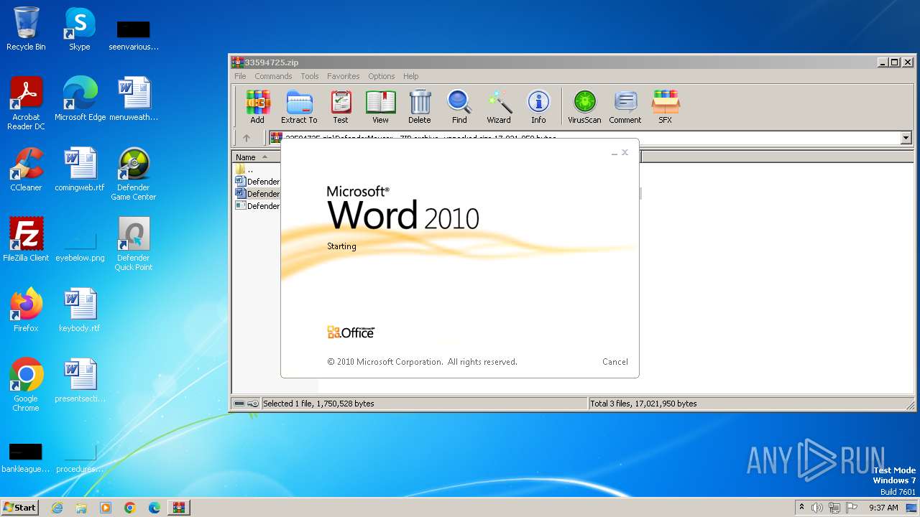Open the File menu in WinRAR

tap(240, 76)
